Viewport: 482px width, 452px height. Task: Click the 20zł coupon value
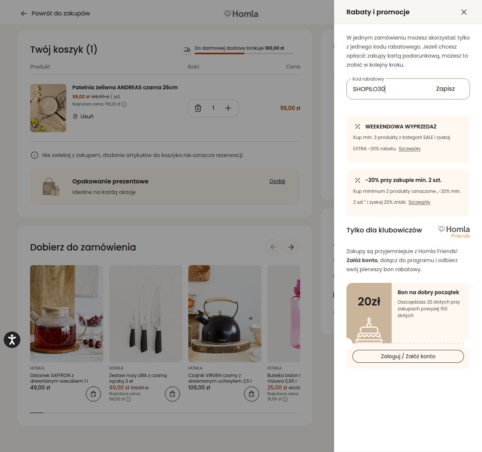click(369, 301)
